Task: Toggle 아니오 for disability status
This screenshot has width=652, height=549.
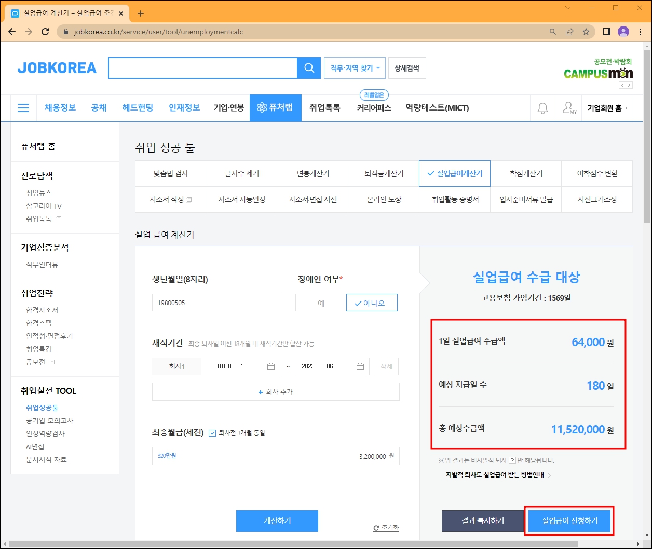Action: point(372,303)
